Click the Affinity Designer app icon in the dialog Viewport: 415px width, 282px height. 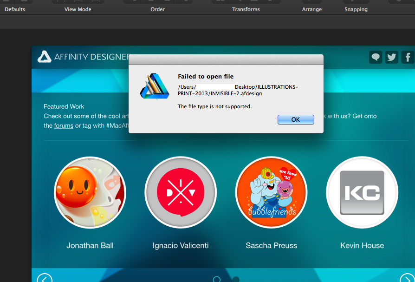pos(155,86)
